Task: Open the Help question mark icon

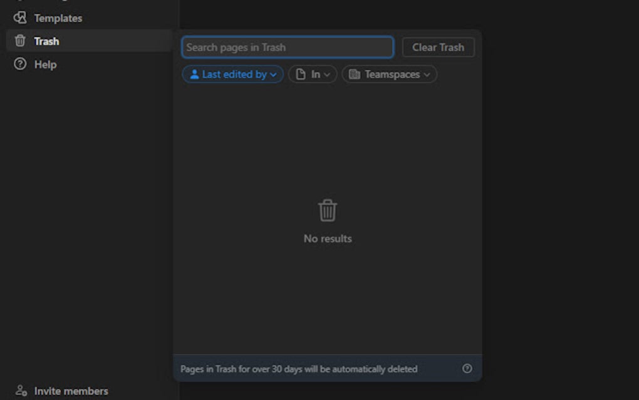Action: click(21, 64)
